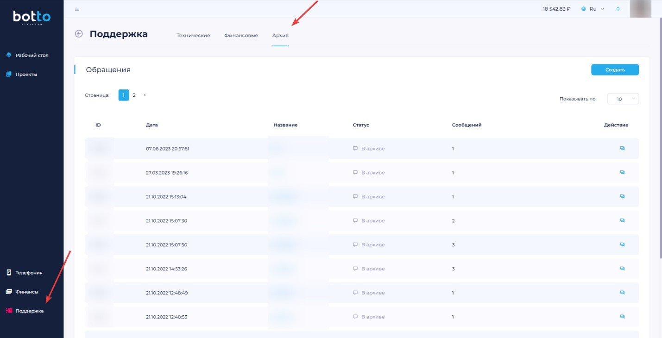Open Рабочий стол in the sidebar
Image resolution: width=662 pixels, height=338 pixels.
click(32, 55)
